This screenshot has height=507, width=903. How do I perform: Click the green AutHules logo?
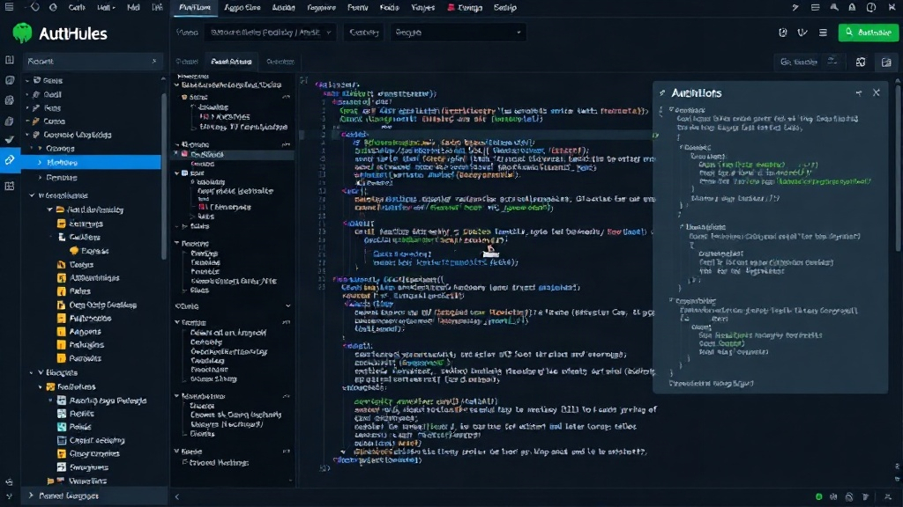click(22, 33)
